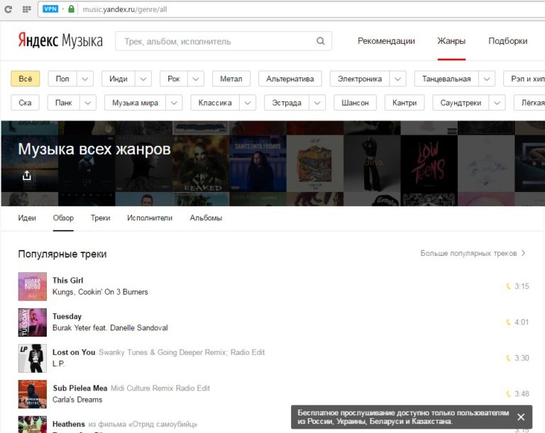Select the Ска genre
Image resolution: width=545 pixels, height=433 pixels.
click(x=25, y=103)
